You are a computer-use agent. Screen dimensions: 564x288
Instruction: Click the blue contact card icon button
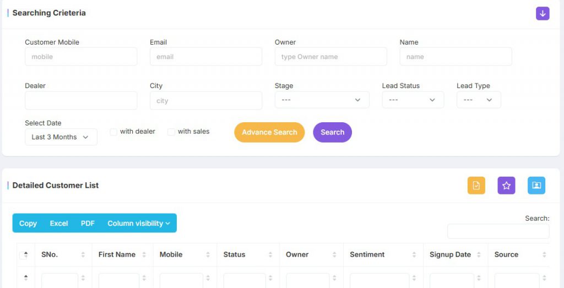click(x=536, y=186)
